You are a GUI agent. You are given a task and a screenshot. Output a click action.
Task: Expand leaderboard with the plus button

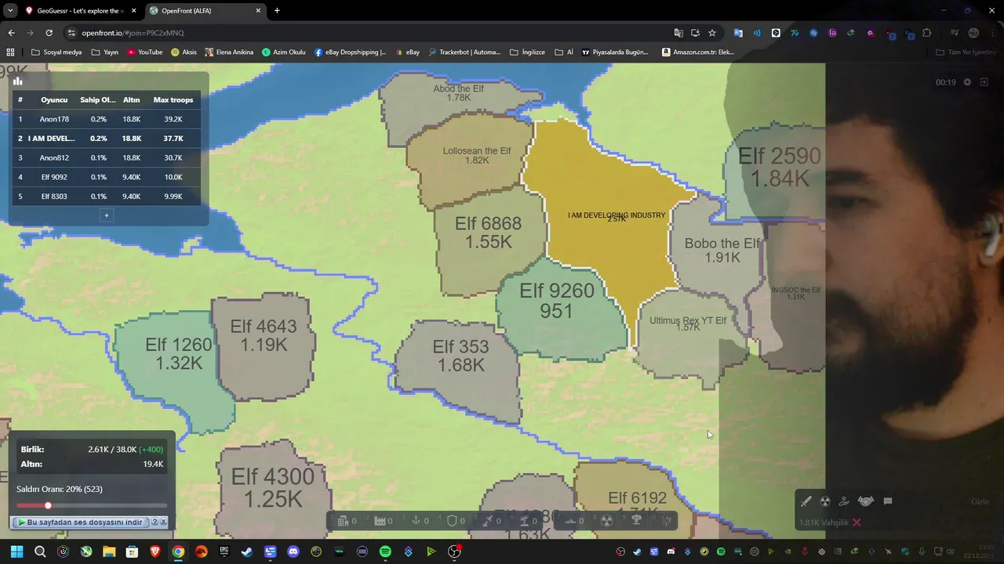point(107,215)
